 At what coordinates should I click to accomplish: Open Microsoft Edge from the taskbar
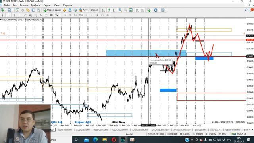[x=95, y=139]
